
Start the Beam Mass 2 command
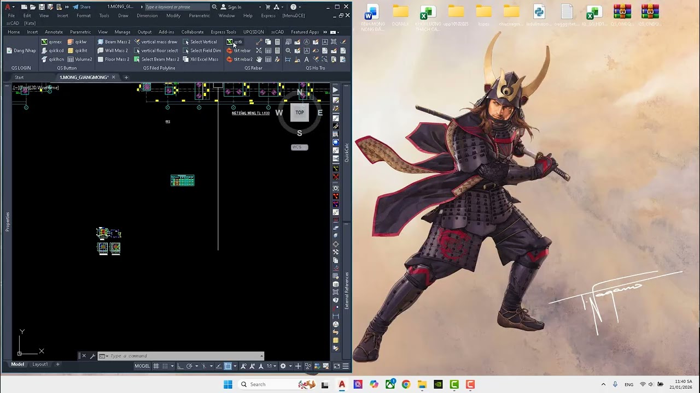pos(114,42)
